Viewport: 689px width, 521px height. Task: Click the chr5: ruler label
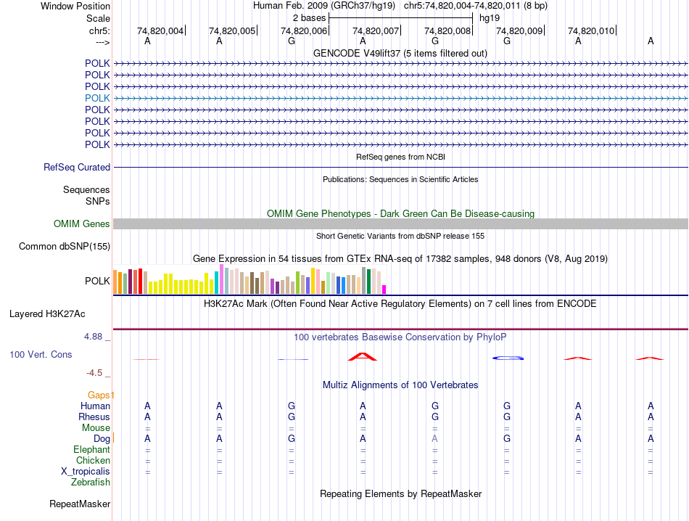click(x=99, y=30)
